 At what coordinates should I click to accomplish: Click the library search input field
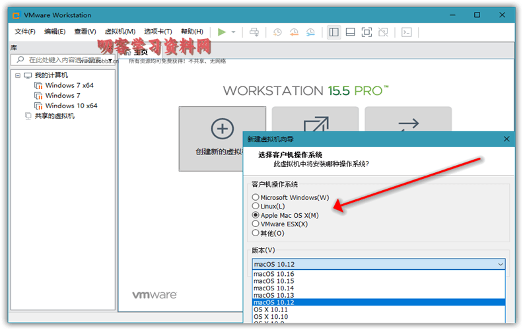pos(63,60)
